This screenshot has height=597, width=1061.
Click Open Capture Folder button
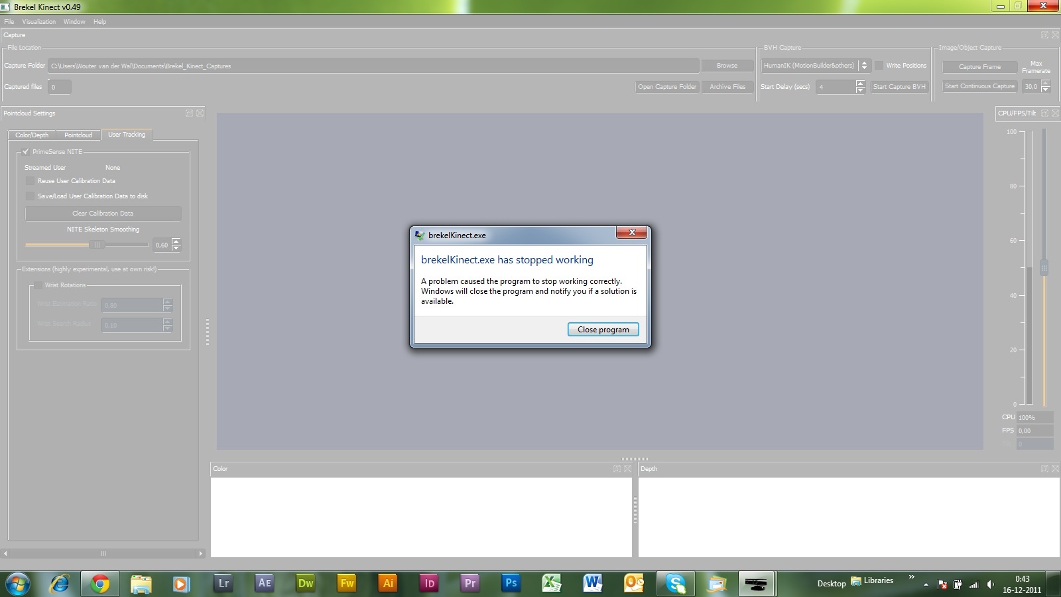click(667, 86)
